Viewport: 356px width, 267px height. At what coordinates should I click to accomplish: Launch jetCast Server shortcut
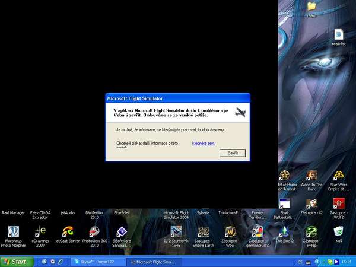[68, 231]
